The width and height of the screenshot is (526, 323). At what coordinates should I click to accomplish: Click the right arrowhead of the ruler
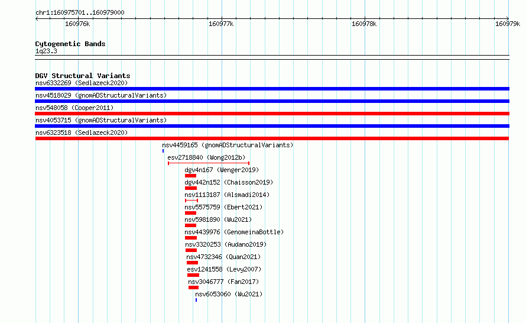coord(507,18)
